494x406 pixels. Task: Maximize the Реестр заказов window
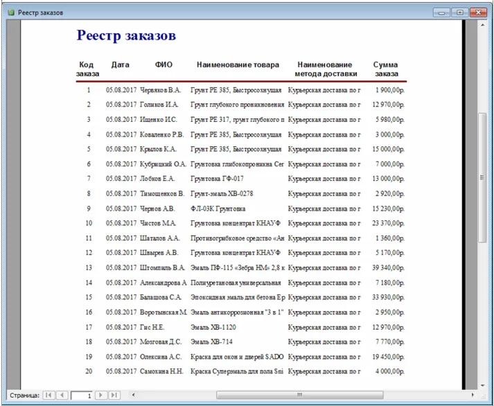tap(459, 12)
